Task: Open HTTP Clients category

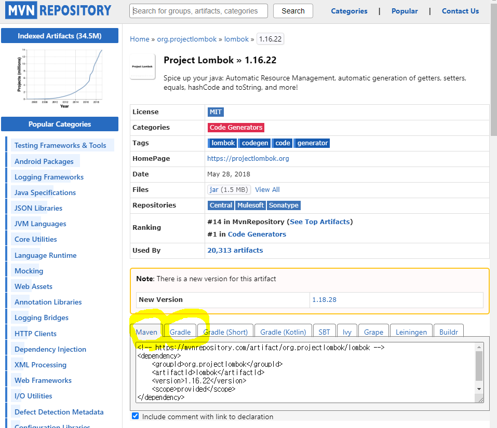Action: 35,334
